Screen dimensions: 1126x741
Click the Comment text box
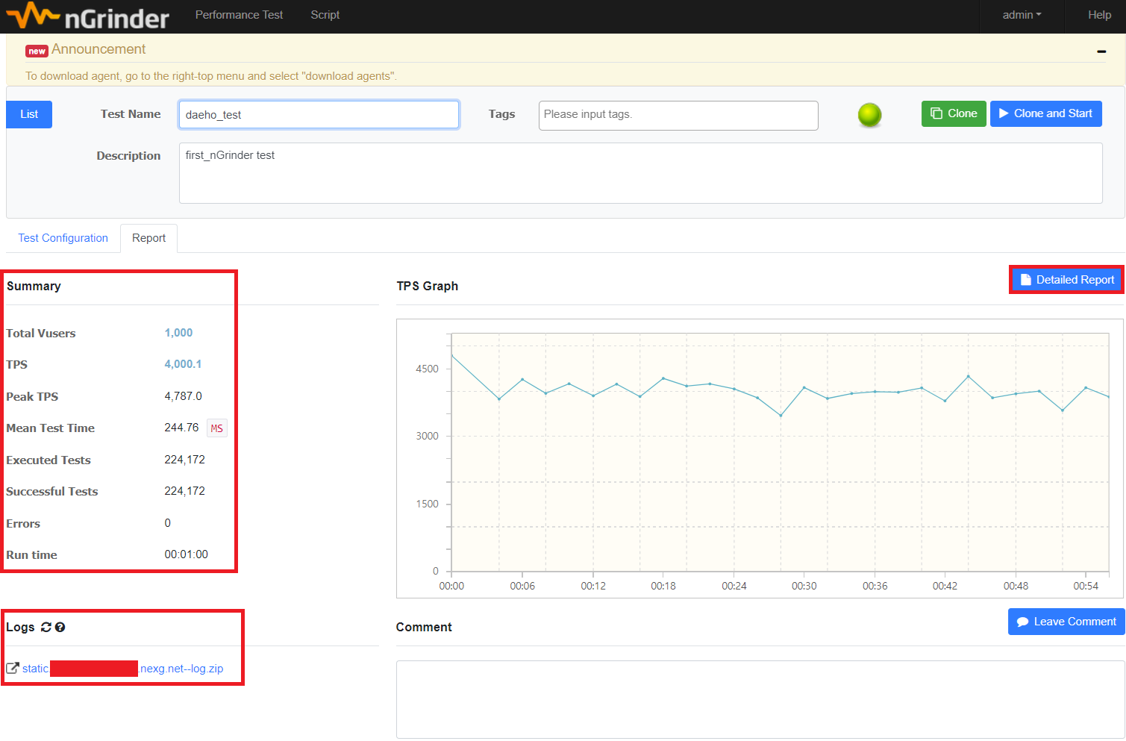click(x=760, y=700)
